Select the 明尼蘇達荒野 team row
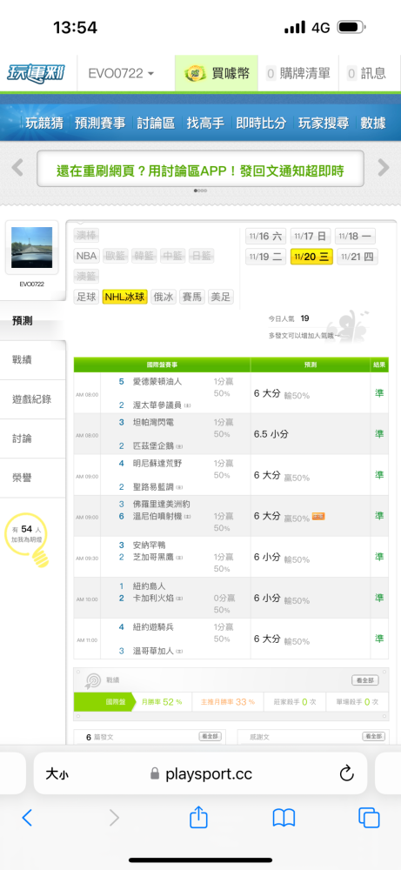401x870 pixels. (x=157, y=464)
